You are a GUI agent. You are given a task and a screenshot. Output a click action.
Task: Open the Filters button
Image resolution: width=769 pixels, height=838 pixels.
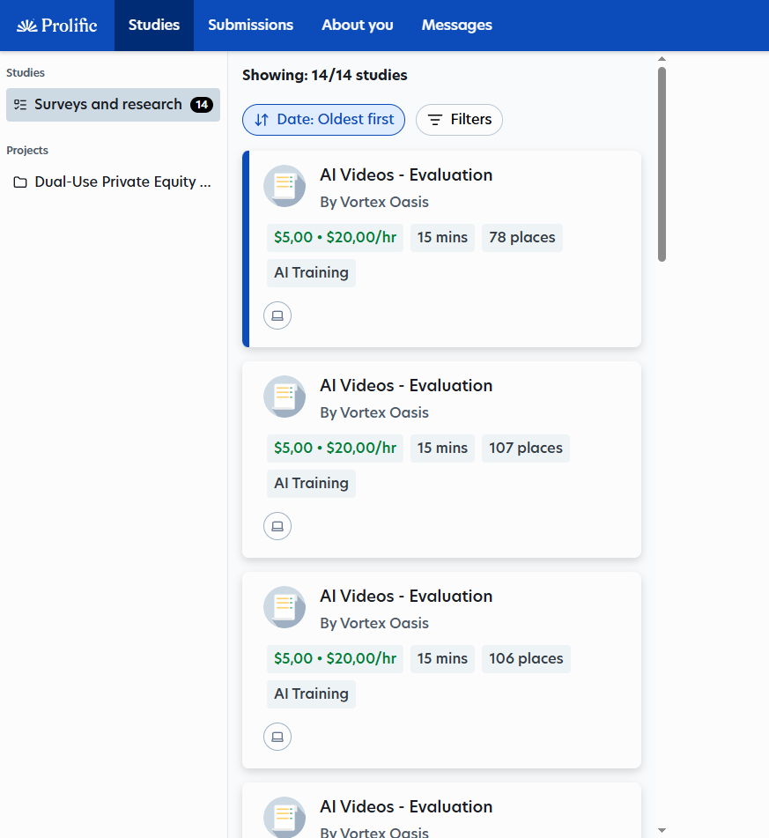(x=459, y=120)
